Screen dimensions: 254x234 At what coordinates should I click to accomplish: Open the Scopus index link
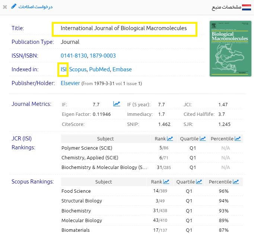coord(78,69)
